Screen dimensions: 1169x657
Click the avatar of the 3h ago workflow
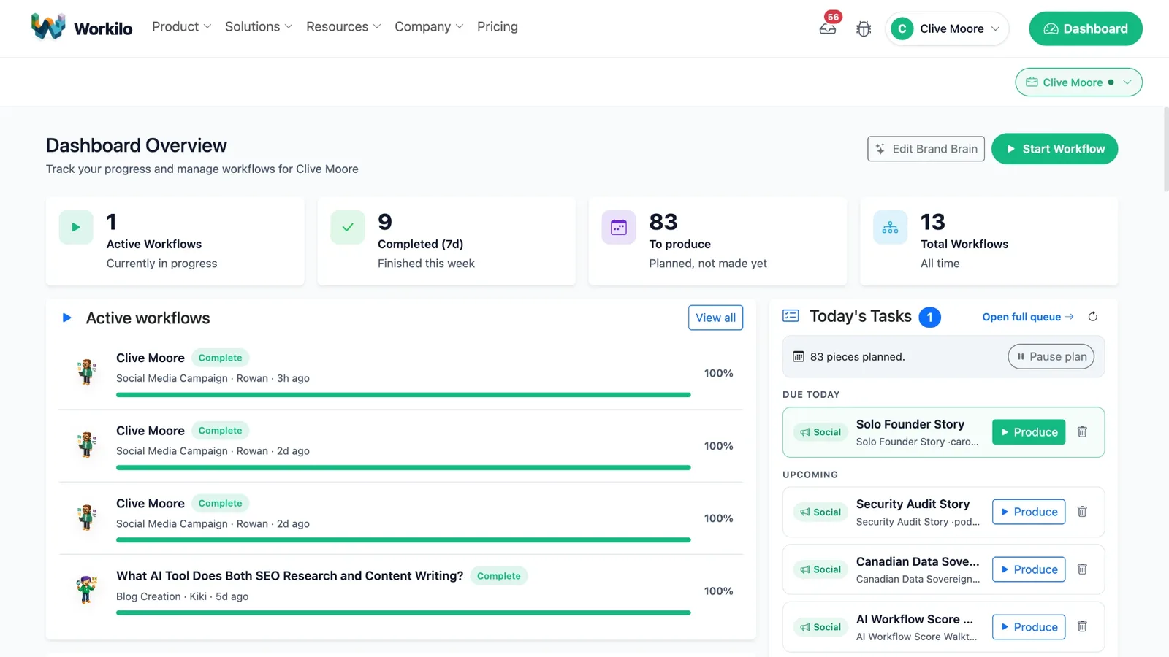click(86, 372)
